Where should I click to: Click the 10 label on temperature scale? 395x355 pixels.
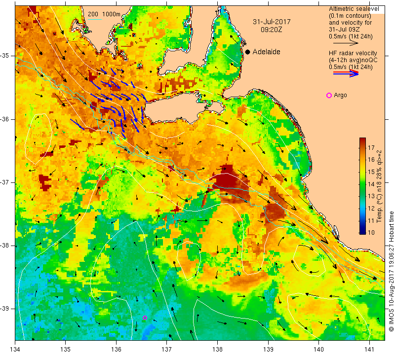pos(371,232)
